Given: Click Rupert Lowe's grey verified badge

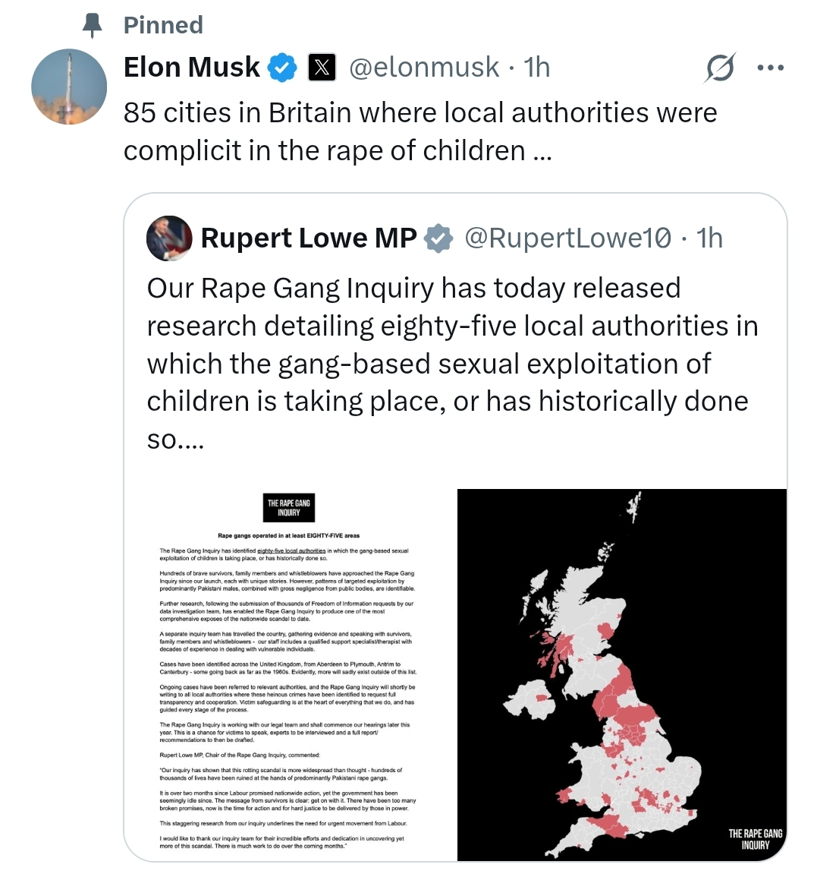Looking at the screenshot, I should (438, 239).
